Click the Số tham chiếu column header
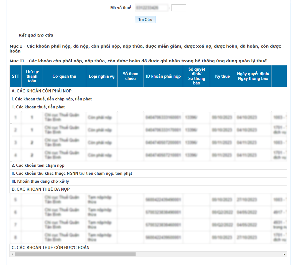 coord(130,76)
